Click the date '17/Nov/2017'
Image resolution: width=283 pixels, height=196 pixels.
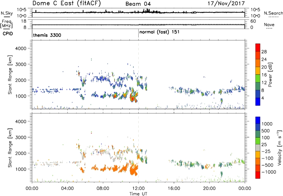tap(226, 3)
